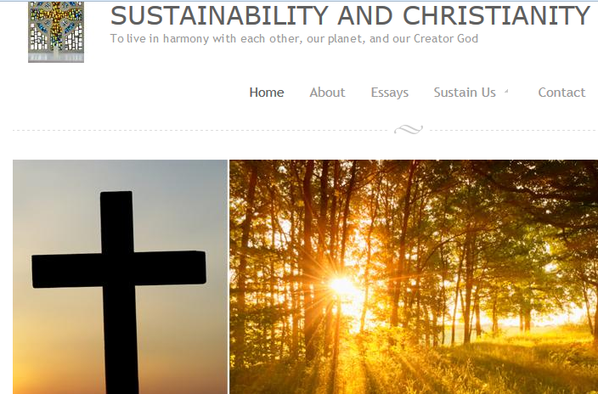Click the sunburst in the forest image

(342, 285)
